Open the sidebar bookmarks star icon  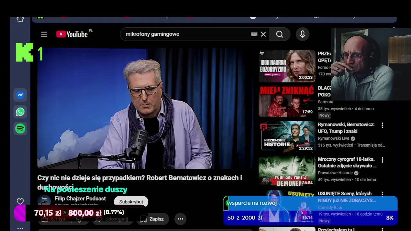20,20
